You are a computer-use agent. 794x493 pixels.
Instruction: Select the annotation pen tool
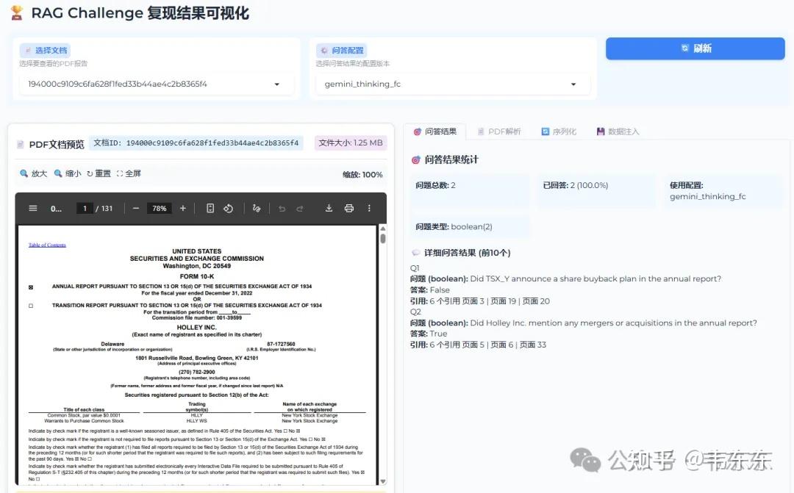point(257,208)
